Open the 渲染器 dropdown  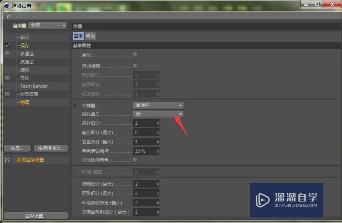coord(48,26)
